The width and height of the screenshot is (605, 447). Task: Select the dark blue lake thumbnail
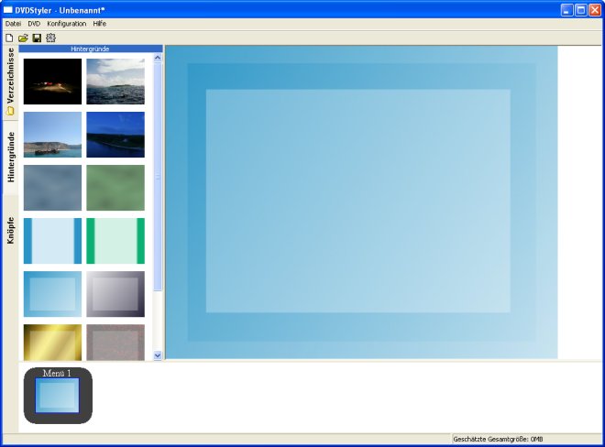pyautogui.click(x=115, y=135)
